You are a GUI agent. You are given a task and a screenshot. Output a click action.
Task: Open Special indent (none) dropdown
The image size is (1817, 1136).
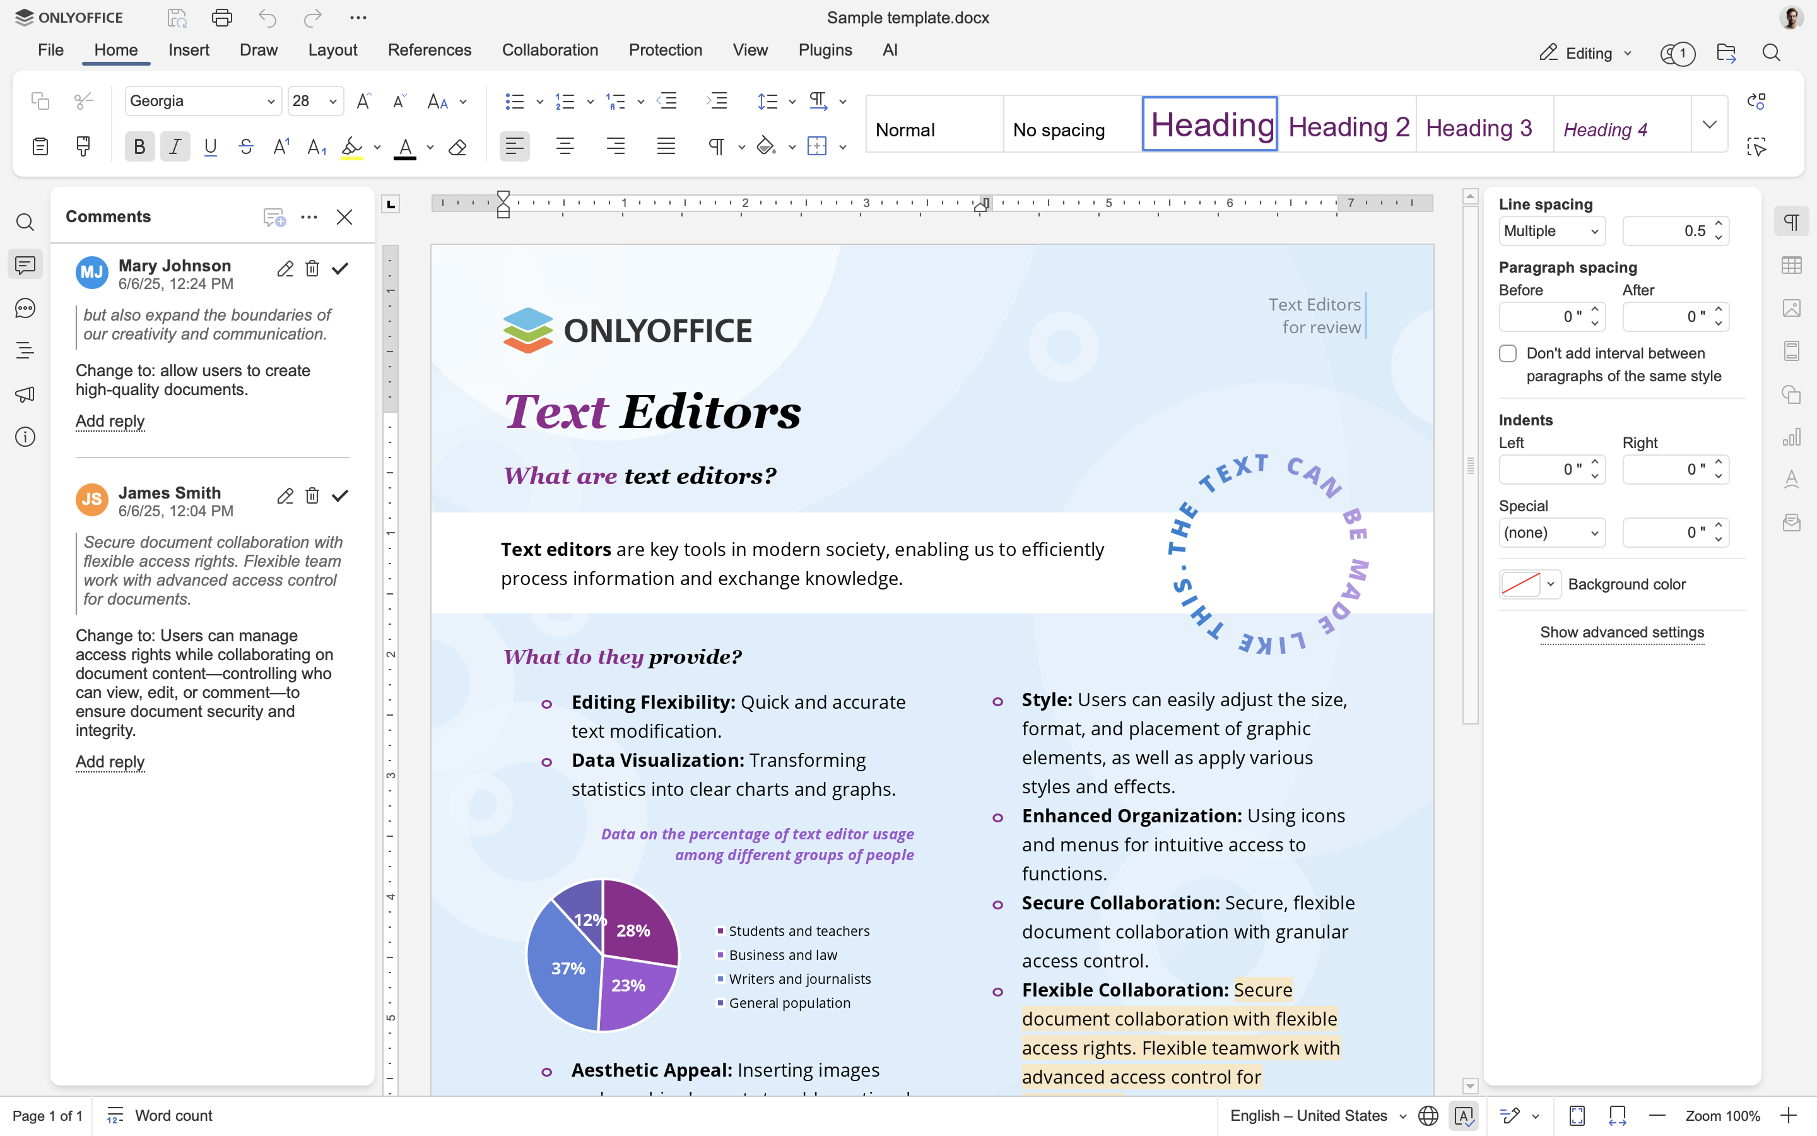point(1552,533)
